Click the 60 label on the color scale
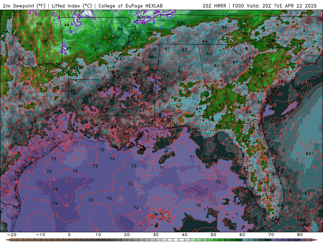This screenshot has width=323, height=242. pos(242,235)
